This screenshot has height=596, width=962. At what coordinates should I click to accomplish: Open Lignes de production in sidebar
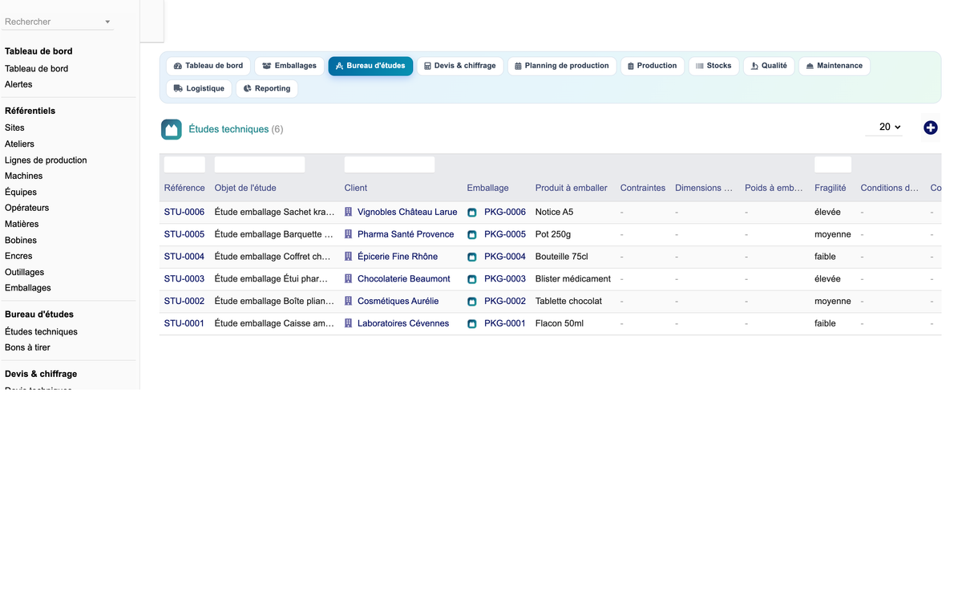(x=46, y=160)
